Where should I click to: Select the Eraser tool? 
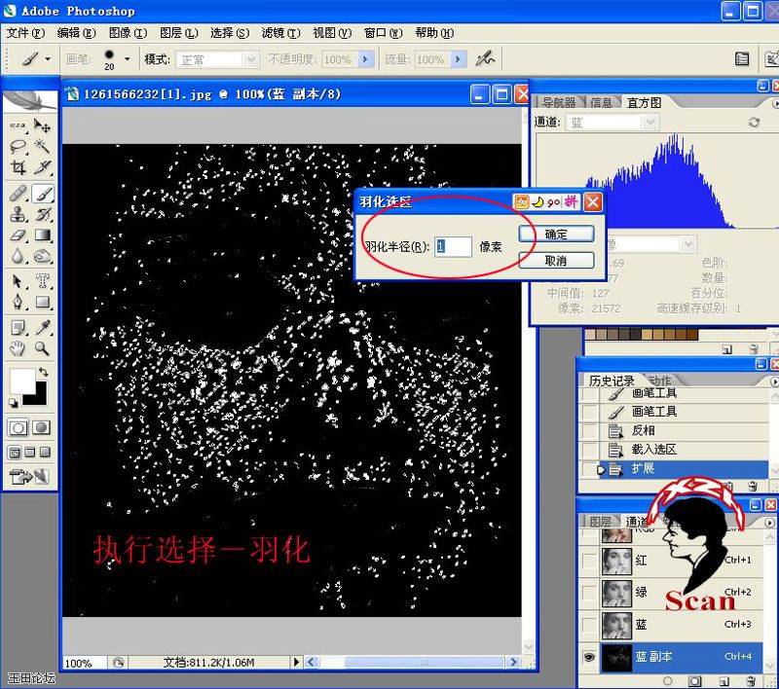click(x=18, y=235)
